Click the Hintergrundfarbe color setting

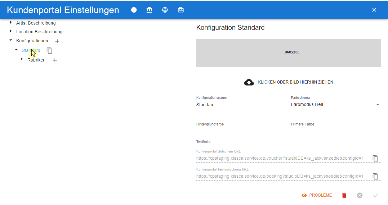tap(210, 124)
